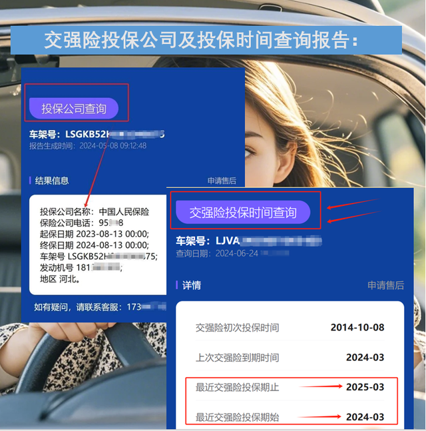426x431 pixels.
Task: Select the 交强险初次投保时间 label
Action: (x=238, y=328)
